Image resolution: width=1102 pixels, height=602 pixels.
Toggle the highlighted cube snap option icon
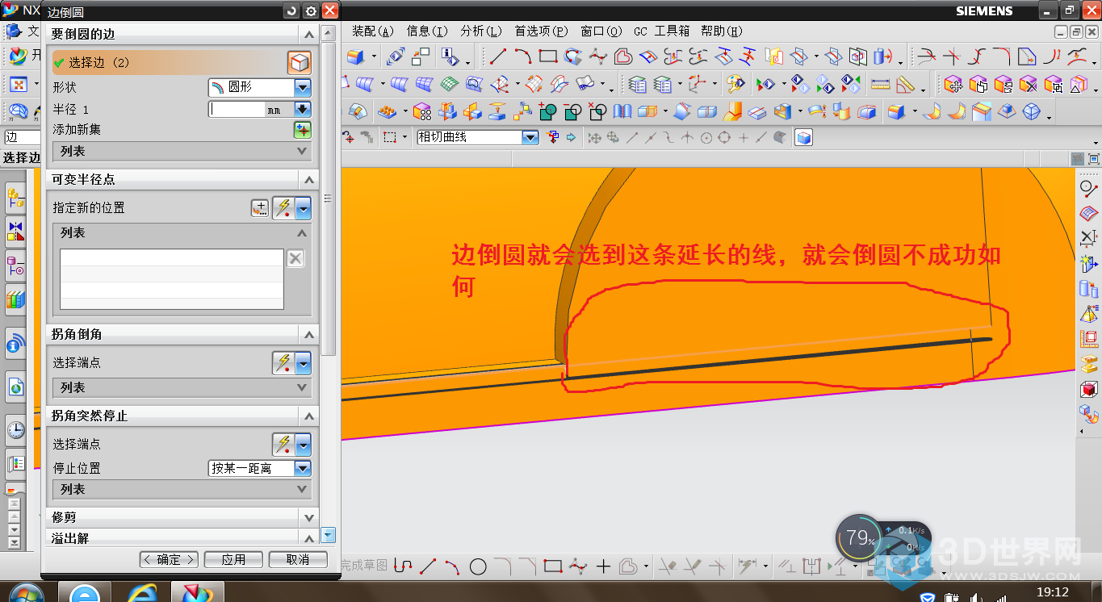pyautogui.click(x=803, y=138)
